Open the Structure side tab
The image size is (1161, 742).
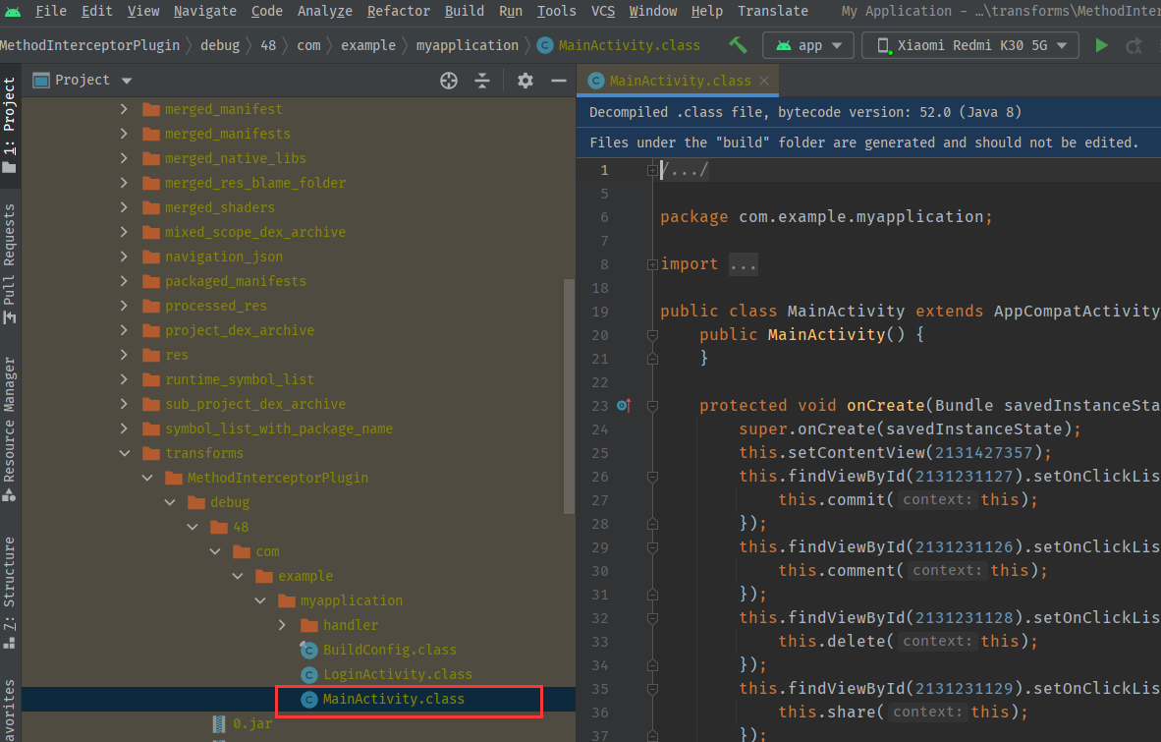pyautogui.click(x=10, y=593)
